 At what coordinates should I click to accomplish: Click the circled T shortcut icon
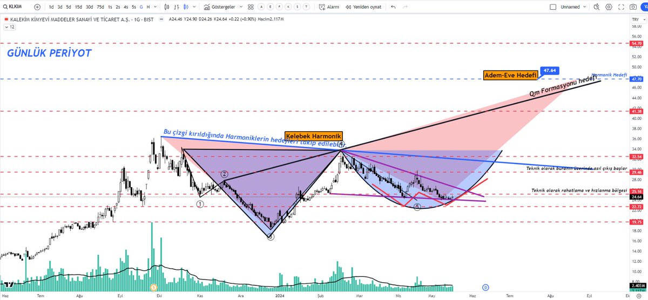[x=306, y=7]
